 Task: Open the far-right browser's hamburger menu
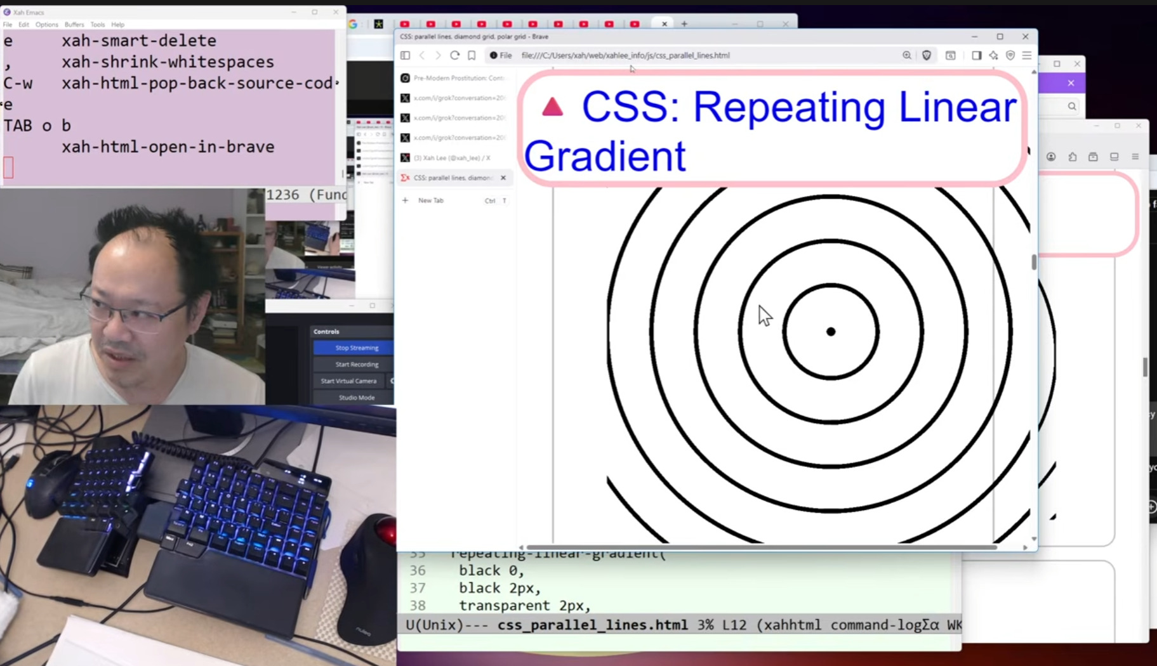1135,157
